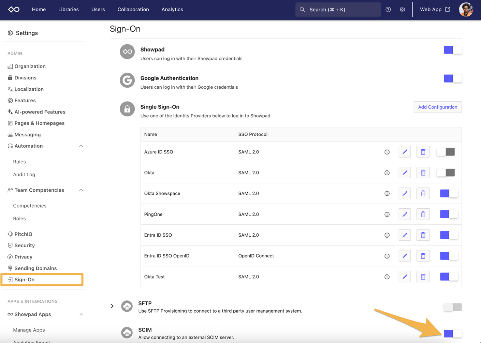Viewport: 481px width, 343px height.
Task: Click Add Configuration button
Action: click(438, 107)
